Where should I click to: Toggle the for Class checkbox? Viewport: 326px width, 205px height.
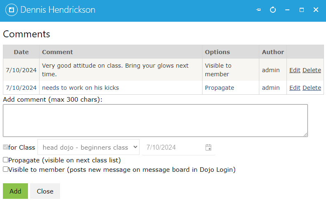click(6, 147)
